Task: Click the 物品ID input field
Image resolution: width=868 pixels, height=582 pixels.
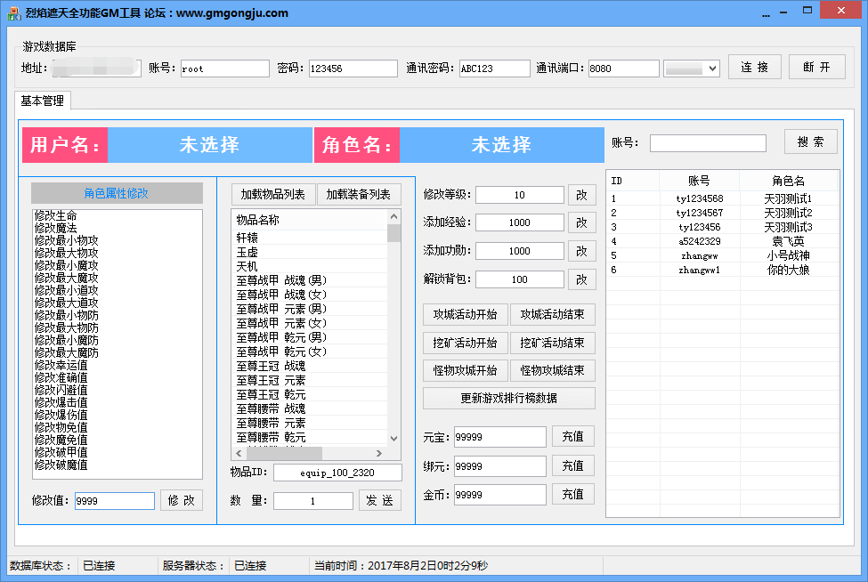Action: 337,473
